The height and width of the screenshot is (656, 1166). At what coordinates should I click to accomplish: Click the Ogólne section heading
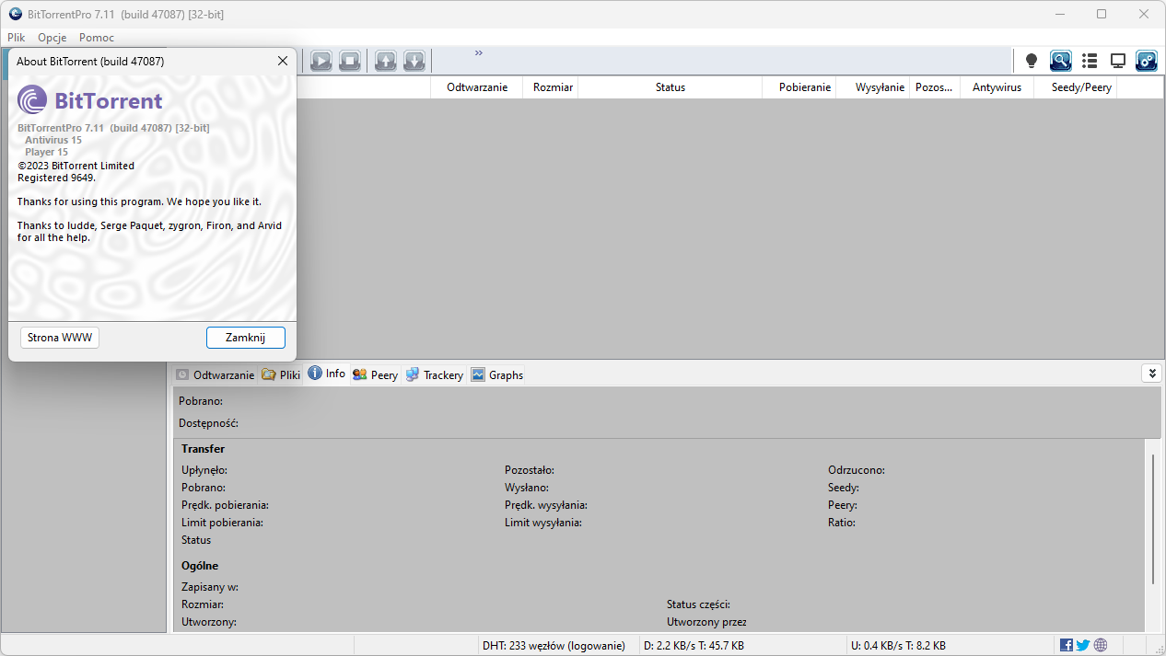(200, 566)
